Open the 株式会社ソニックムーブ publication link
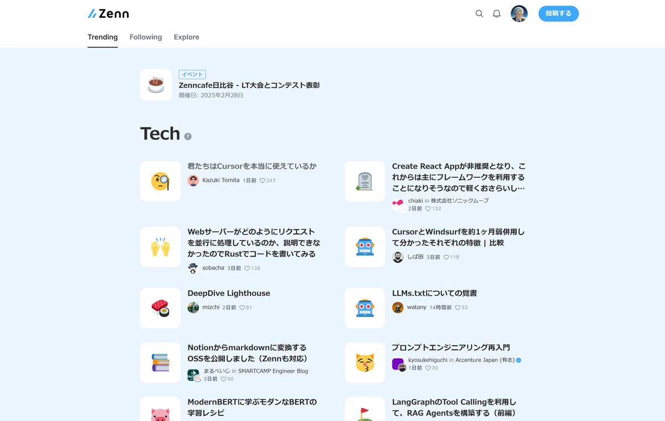The width and height of the screenshot is (665, 421). 460,201
